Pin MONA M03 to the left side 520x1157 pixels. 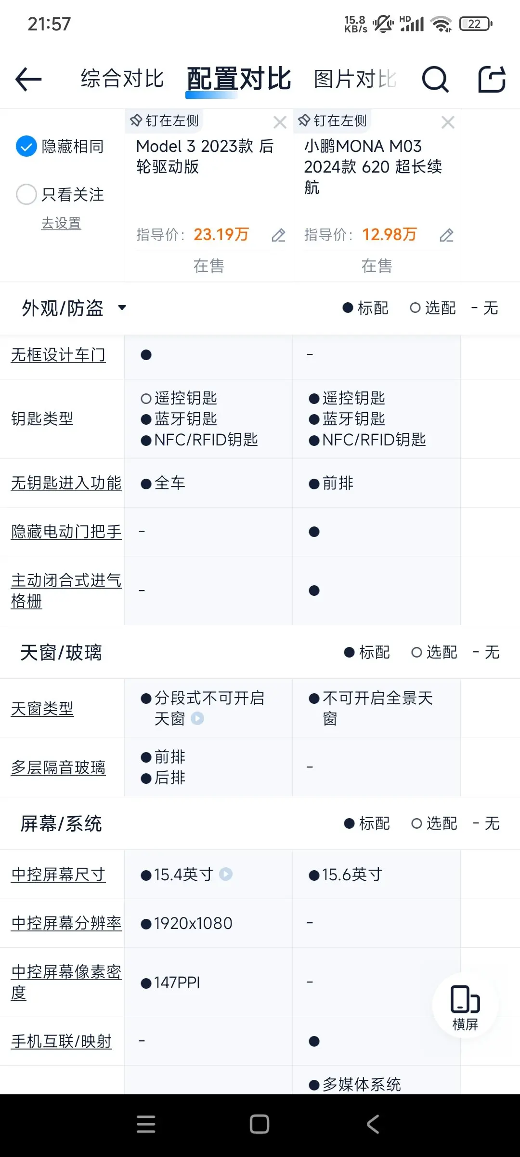point(333,121)
